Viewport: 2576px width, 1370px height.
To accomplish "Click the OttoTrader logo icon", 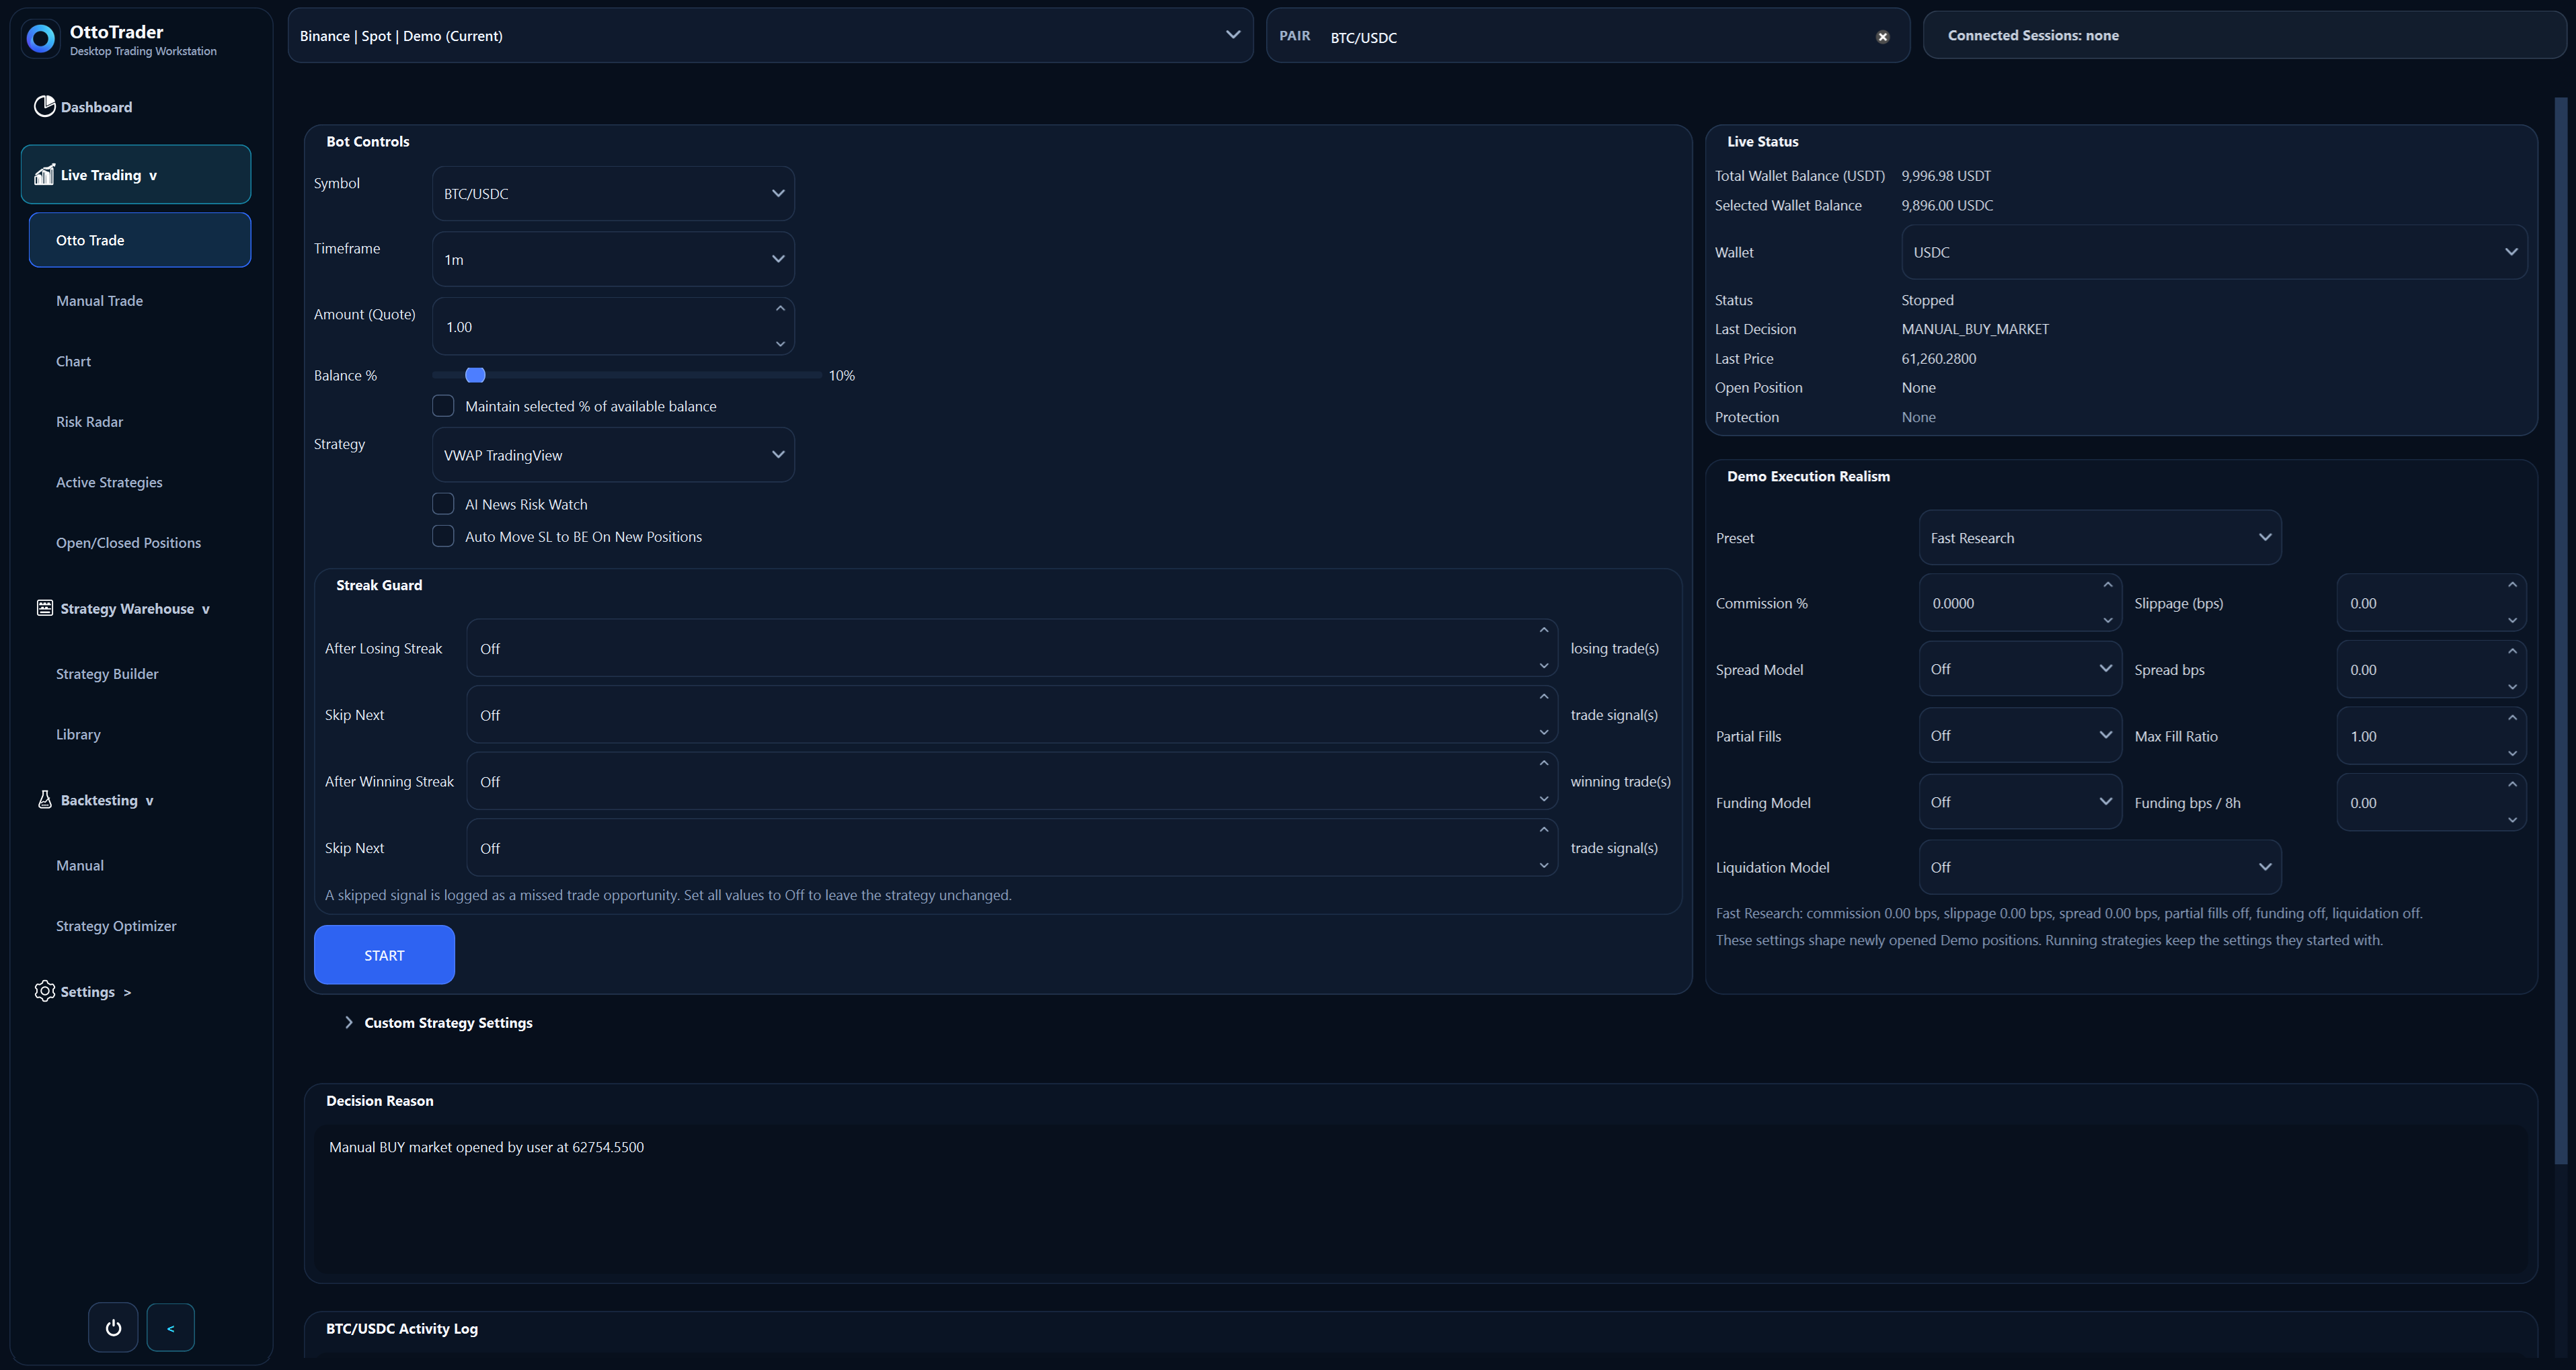I will [x=41, y=39].
